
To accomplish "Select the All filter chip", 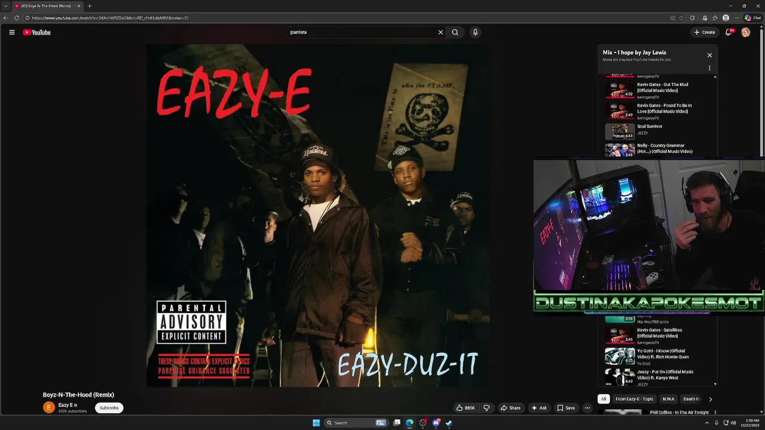I will [x=604, y=399].
